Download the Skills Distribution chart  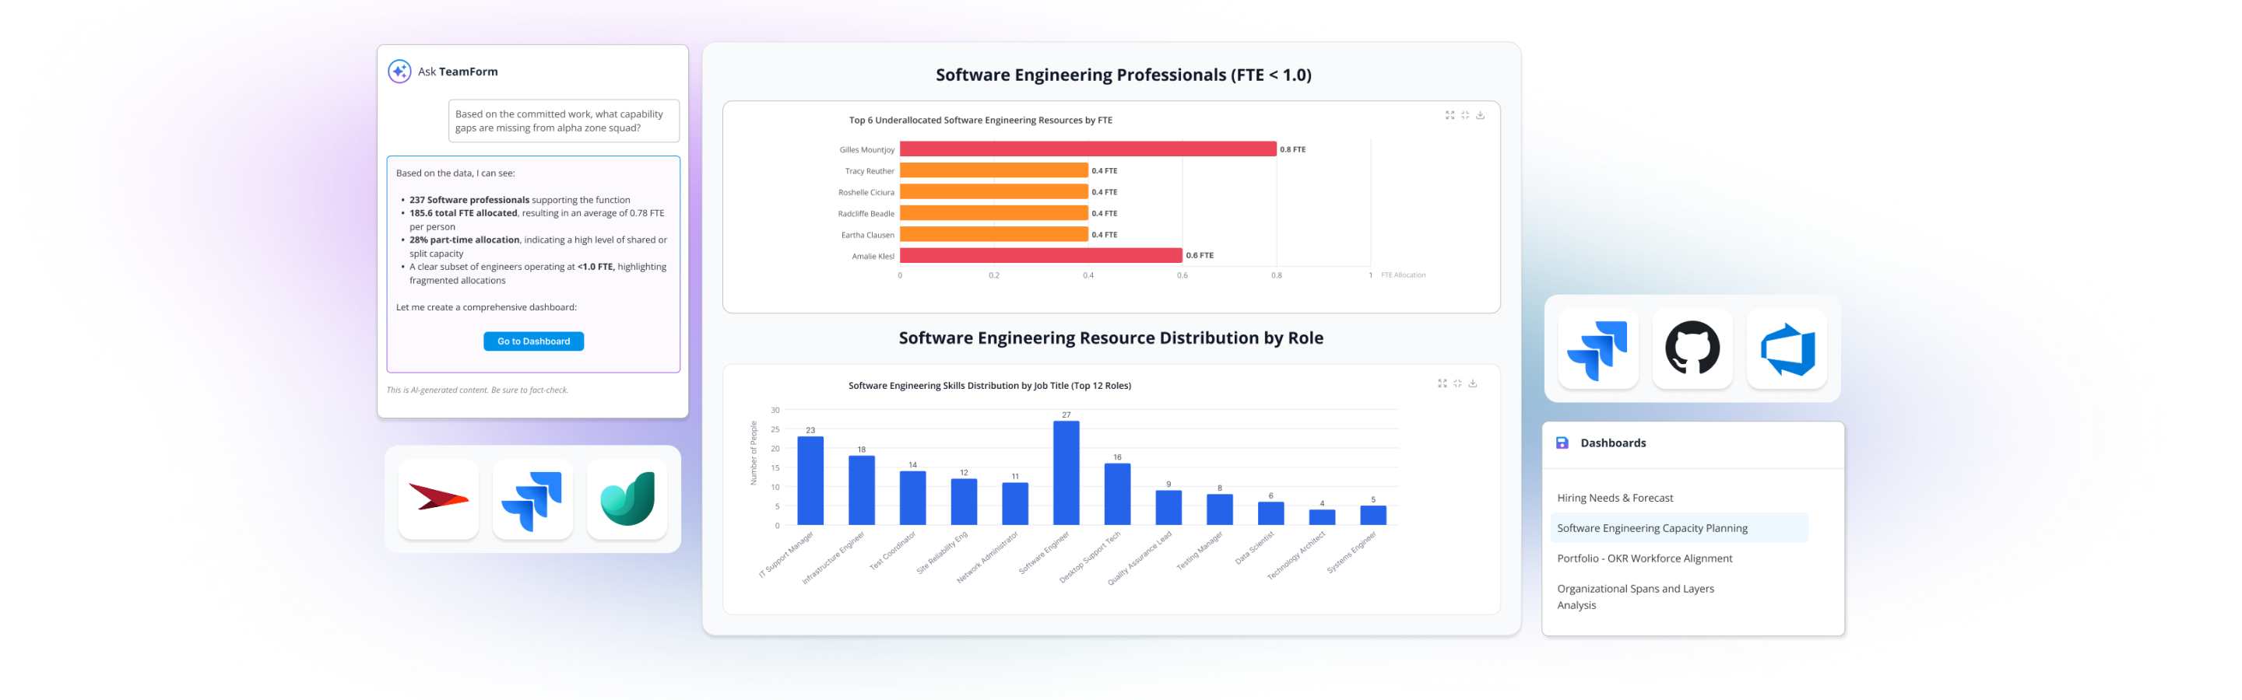tap(1473, 383)
